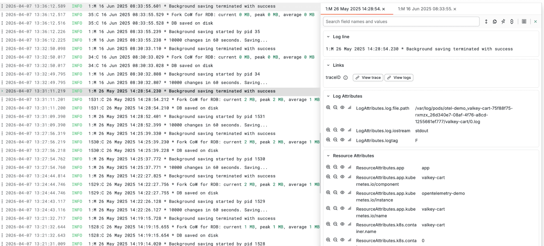Toggle eye icon for LogAttributes.log.iostream

[342, 130]
